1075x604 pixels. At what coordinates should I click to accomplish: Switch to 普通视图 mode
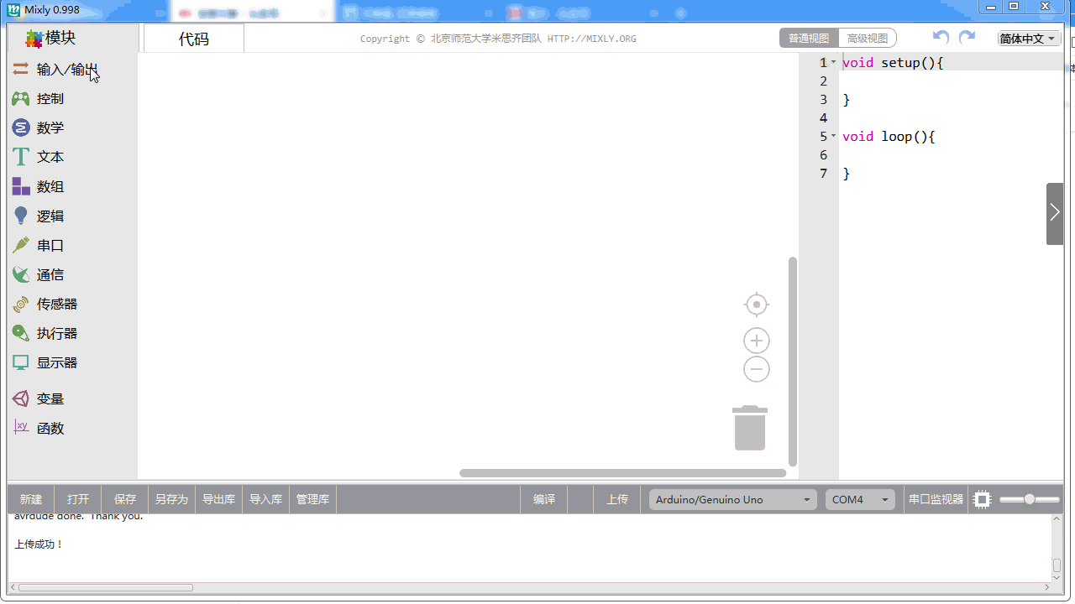[x=809, y=39]
